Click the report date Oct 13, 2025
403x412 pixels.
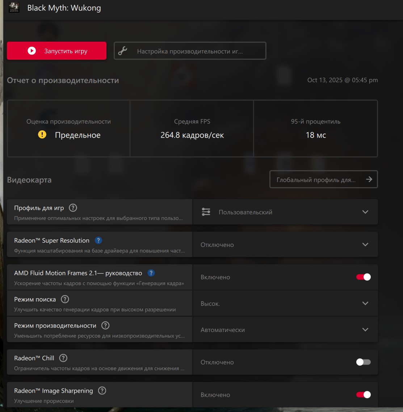coord(343,80)
